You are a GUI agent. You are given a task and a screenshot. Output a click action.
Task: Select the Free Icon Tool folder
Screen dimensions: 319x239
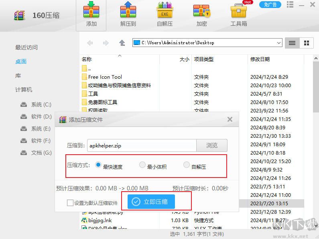click(x=102, y=77)
